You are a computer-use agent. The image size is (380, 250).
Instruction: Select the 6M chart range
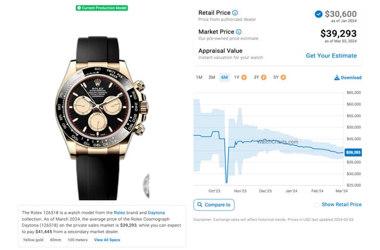pos(224,77)
